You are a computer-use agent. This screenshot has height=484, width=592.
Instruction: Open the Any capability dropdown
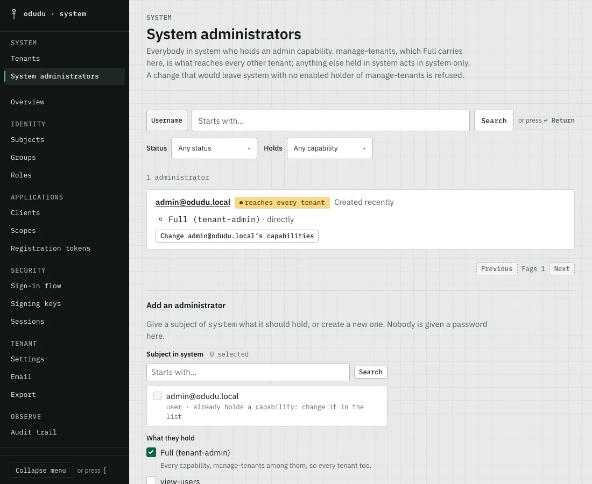pyautogui.click(x=329, y=148)
